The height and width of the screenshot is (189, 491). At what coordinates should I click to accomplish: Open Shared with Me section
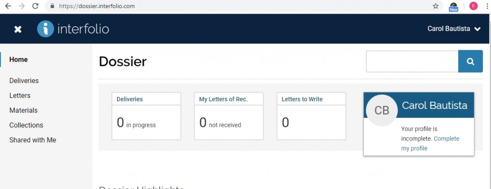(33, 140)
